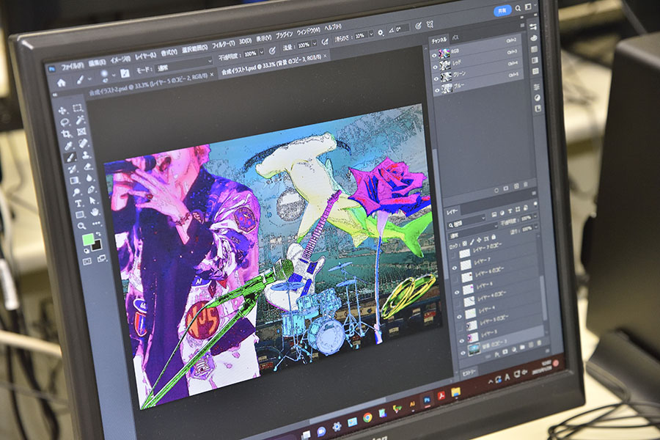Select the Hand tool
This screenshot has width=660, height=440.
(x=95, y=212)
